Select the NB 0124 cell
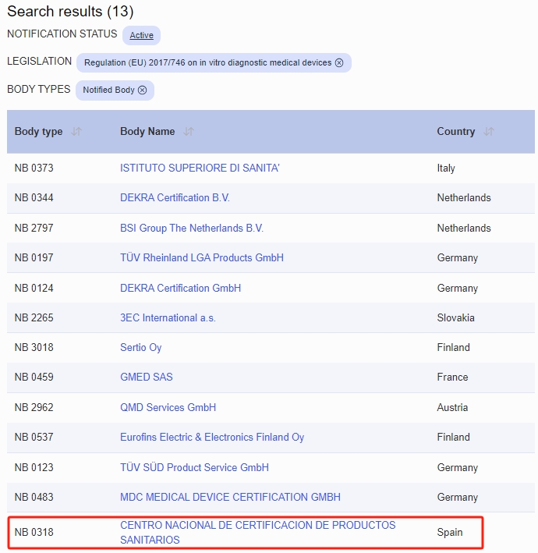The image size is (538, 553). pyautogui.click(x=34, y=288)
